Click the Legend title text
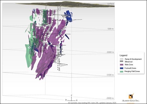This screenshot has width=147, height=104. pos(123,55)
